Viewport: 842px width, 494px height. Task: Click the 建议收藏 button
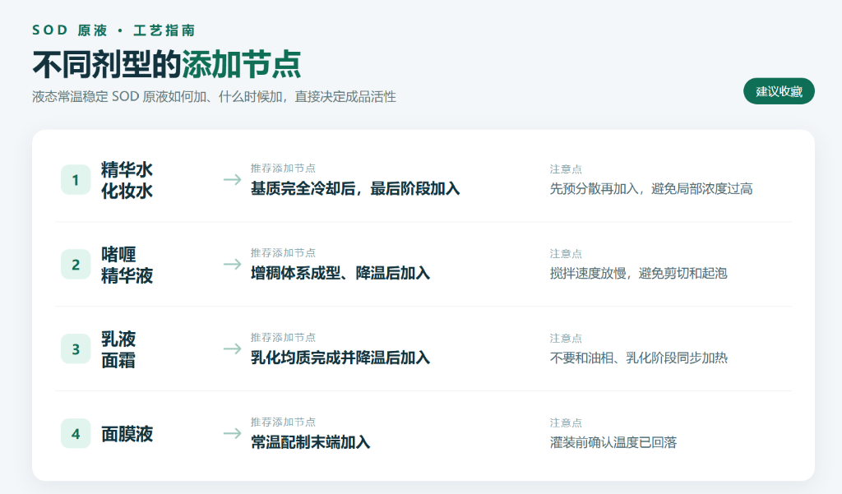[779, 91]
